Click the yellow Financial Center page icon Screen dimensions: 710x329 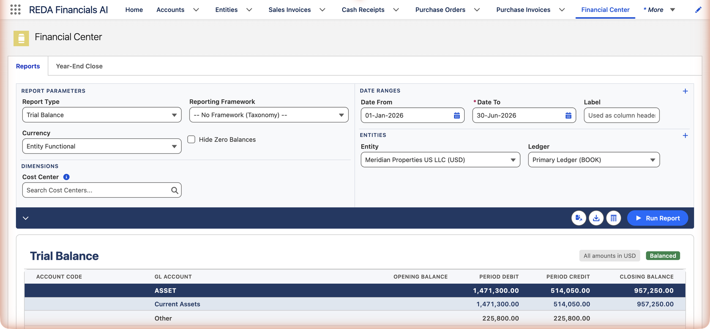click(x=21, y=38)
